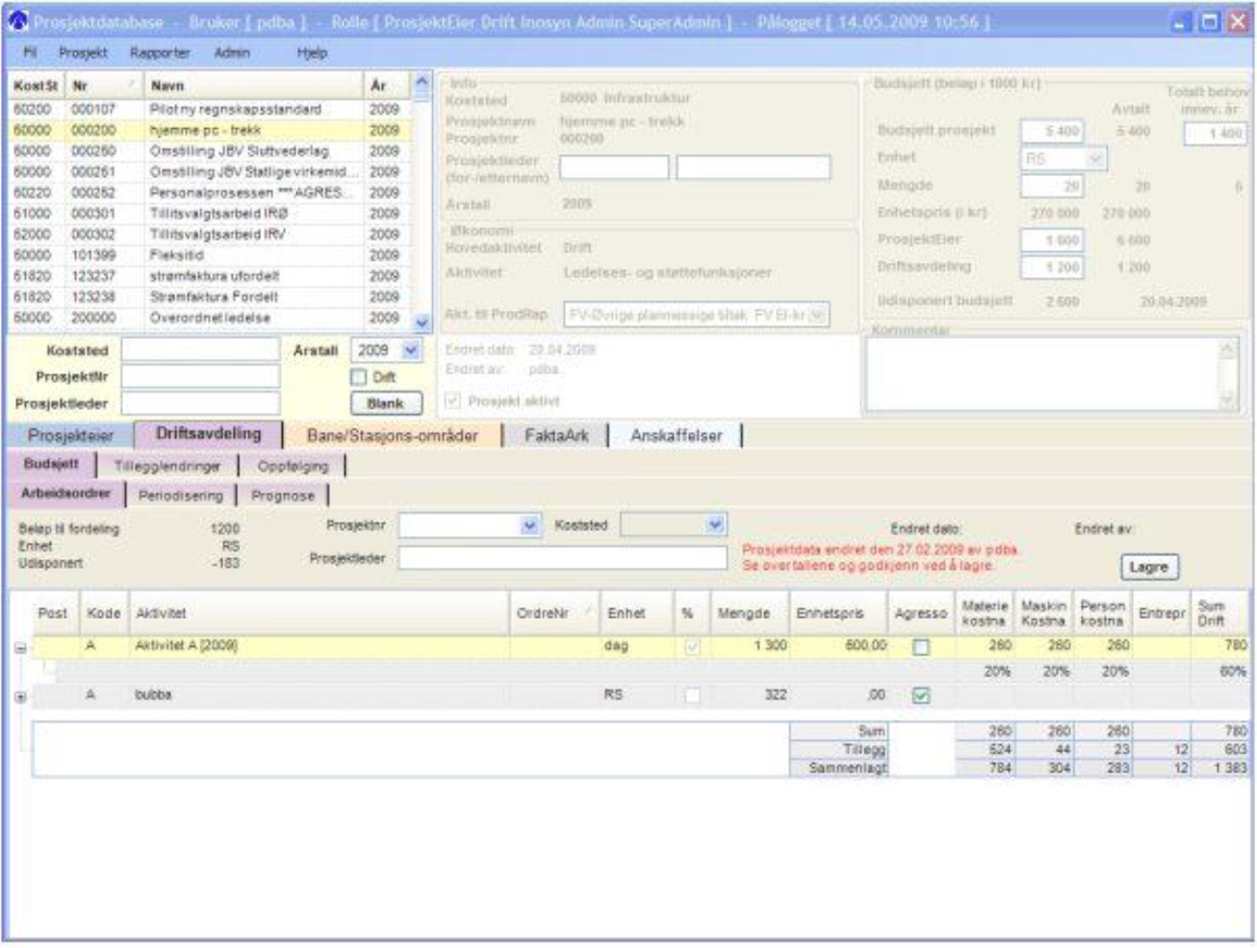The width and height of the screenshot is (1257, 948).
Task: Toggle the Drift checkbox
Action: pos(359,377)
